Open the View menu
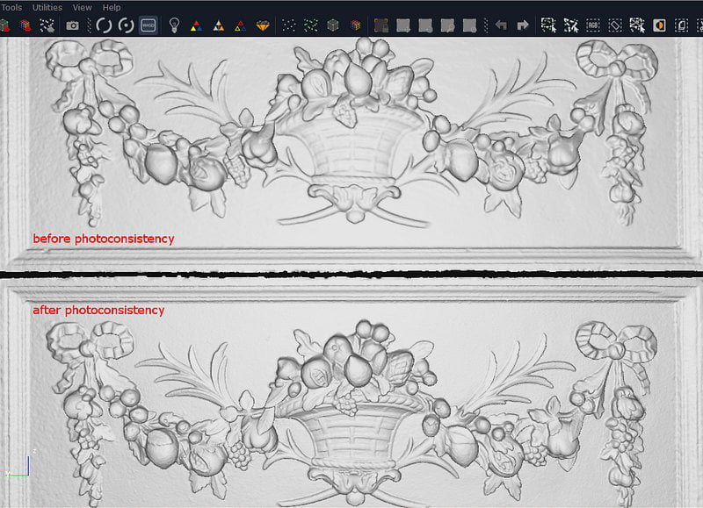The height and width of the screenshot is (508, 703). (83, 7)
